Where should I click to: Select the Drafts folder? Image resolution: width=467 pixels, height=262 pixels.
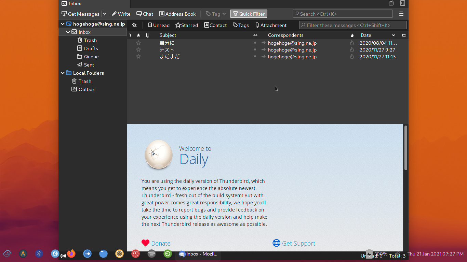[x=91, y=48]
